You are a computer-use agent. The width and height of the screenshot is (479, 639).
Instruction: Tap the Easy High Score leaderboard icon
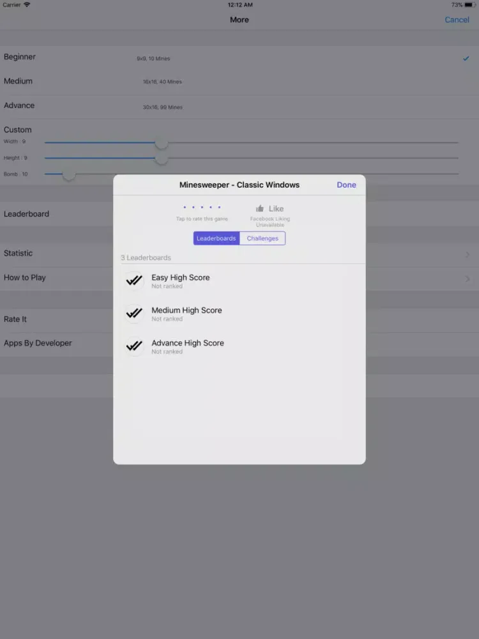pos(133,281)
